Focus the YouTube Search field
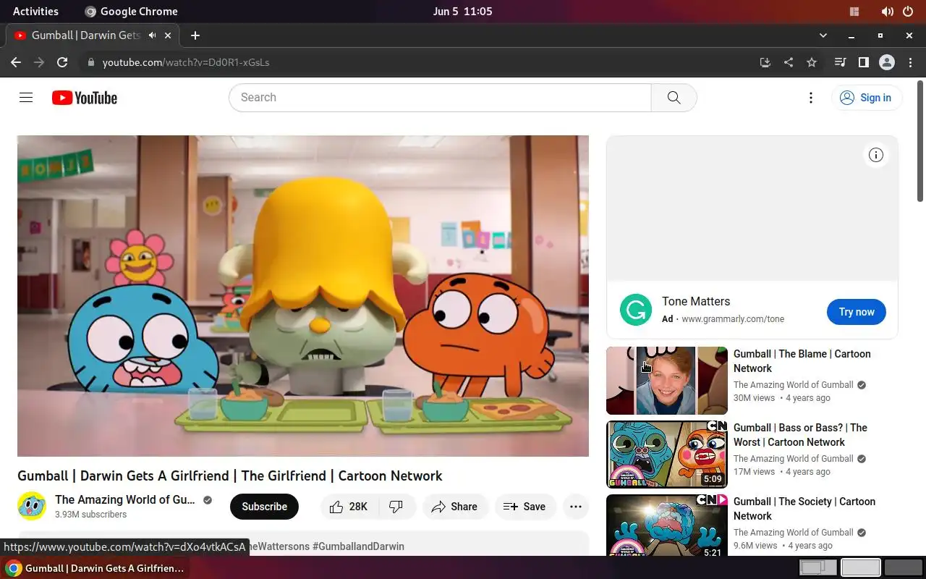The image size is (926, 579). pyautogui.click(x=440, y=98)
